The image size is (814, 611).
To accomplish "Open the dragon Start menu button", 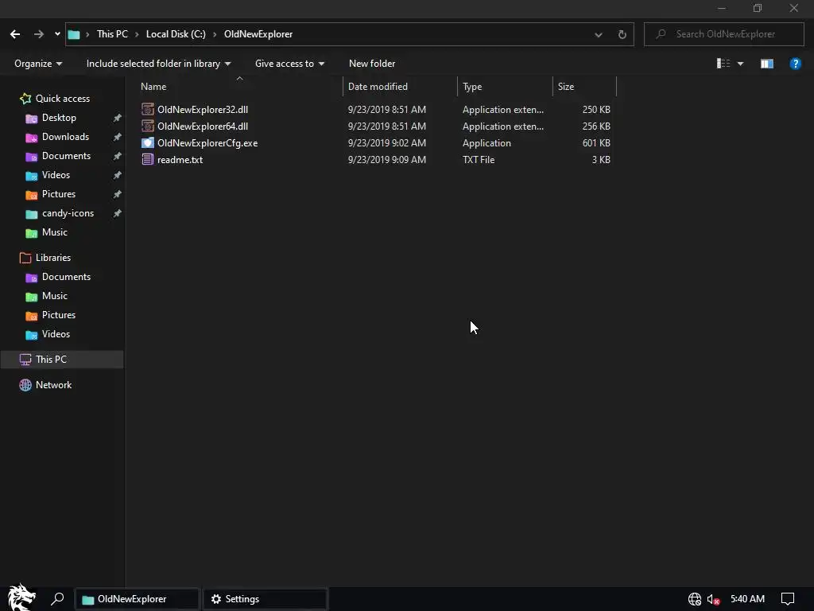I will [21, 597].
